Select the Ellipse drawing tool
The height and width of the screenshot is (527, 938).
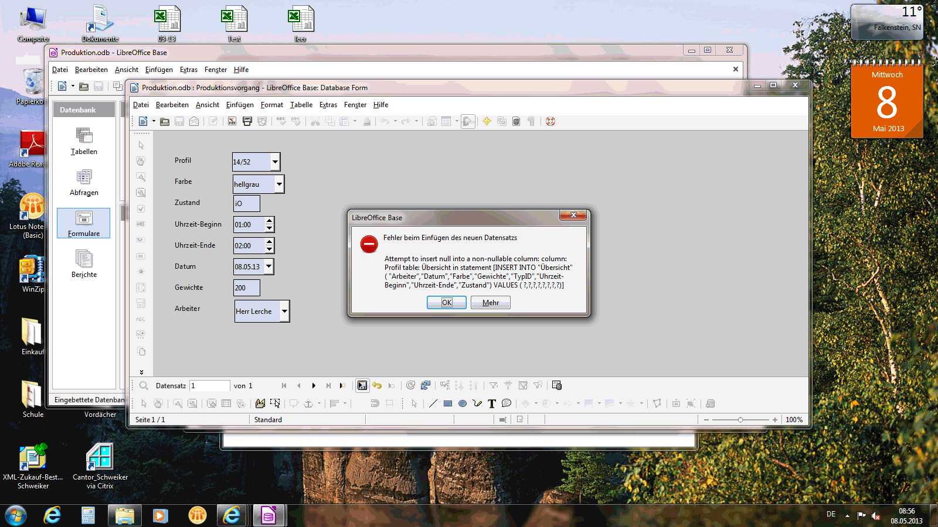(463, 403)
